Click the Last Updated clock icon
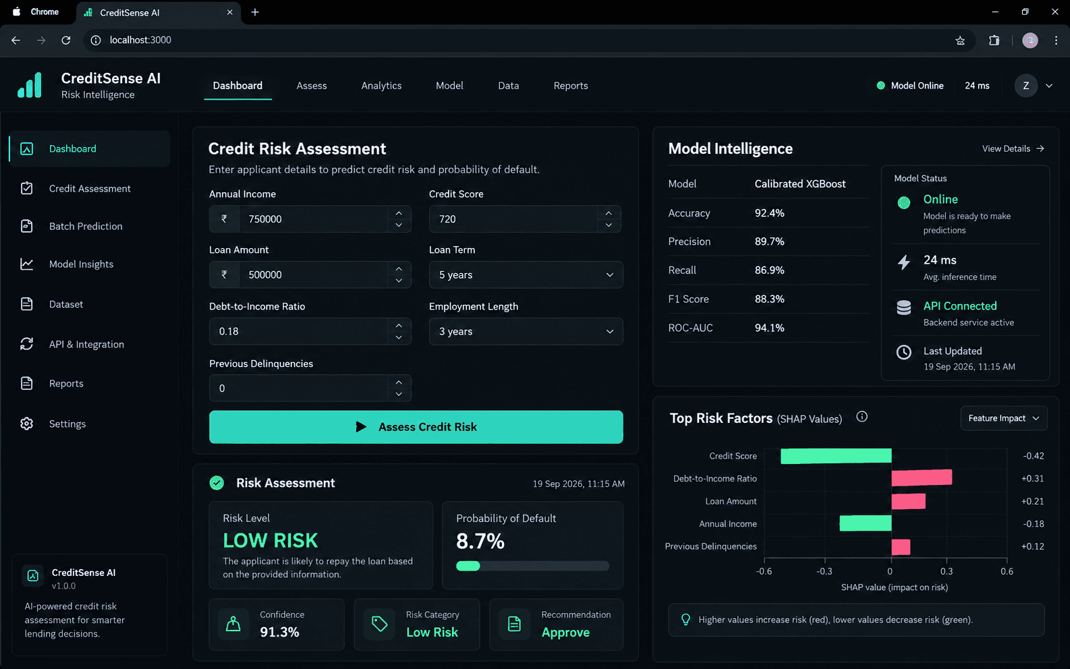 pyautogui.click(x=904, y=352)
